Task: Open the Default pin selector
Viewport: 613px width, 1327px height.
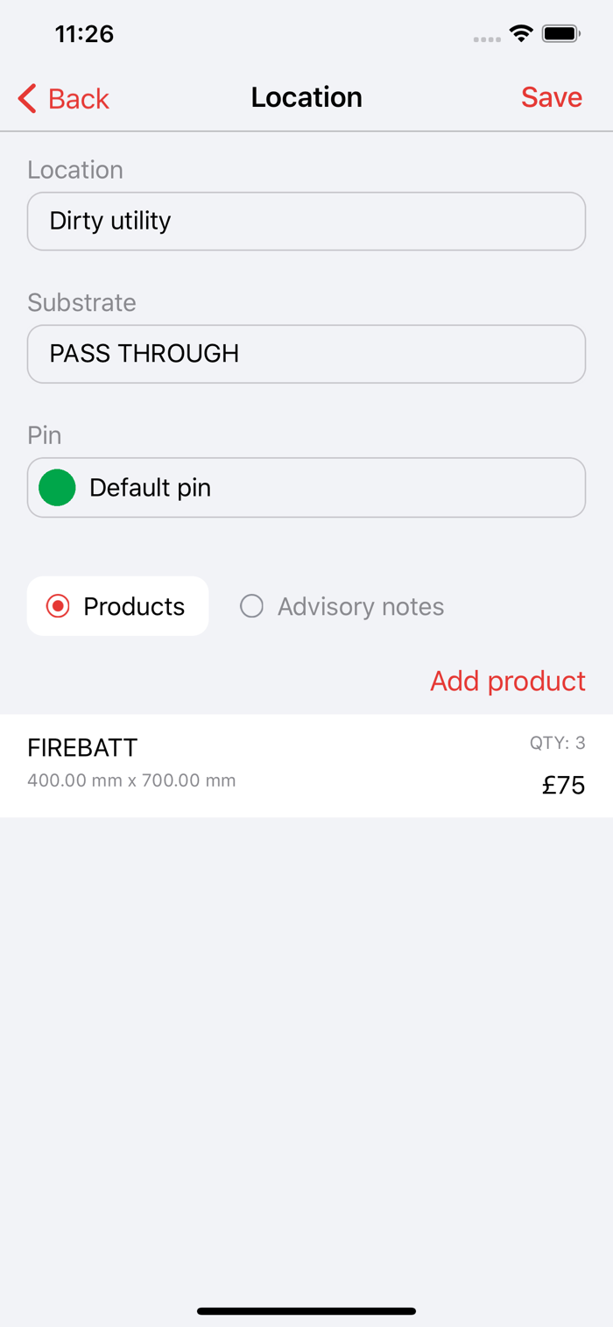Action: tap(306, 487)
